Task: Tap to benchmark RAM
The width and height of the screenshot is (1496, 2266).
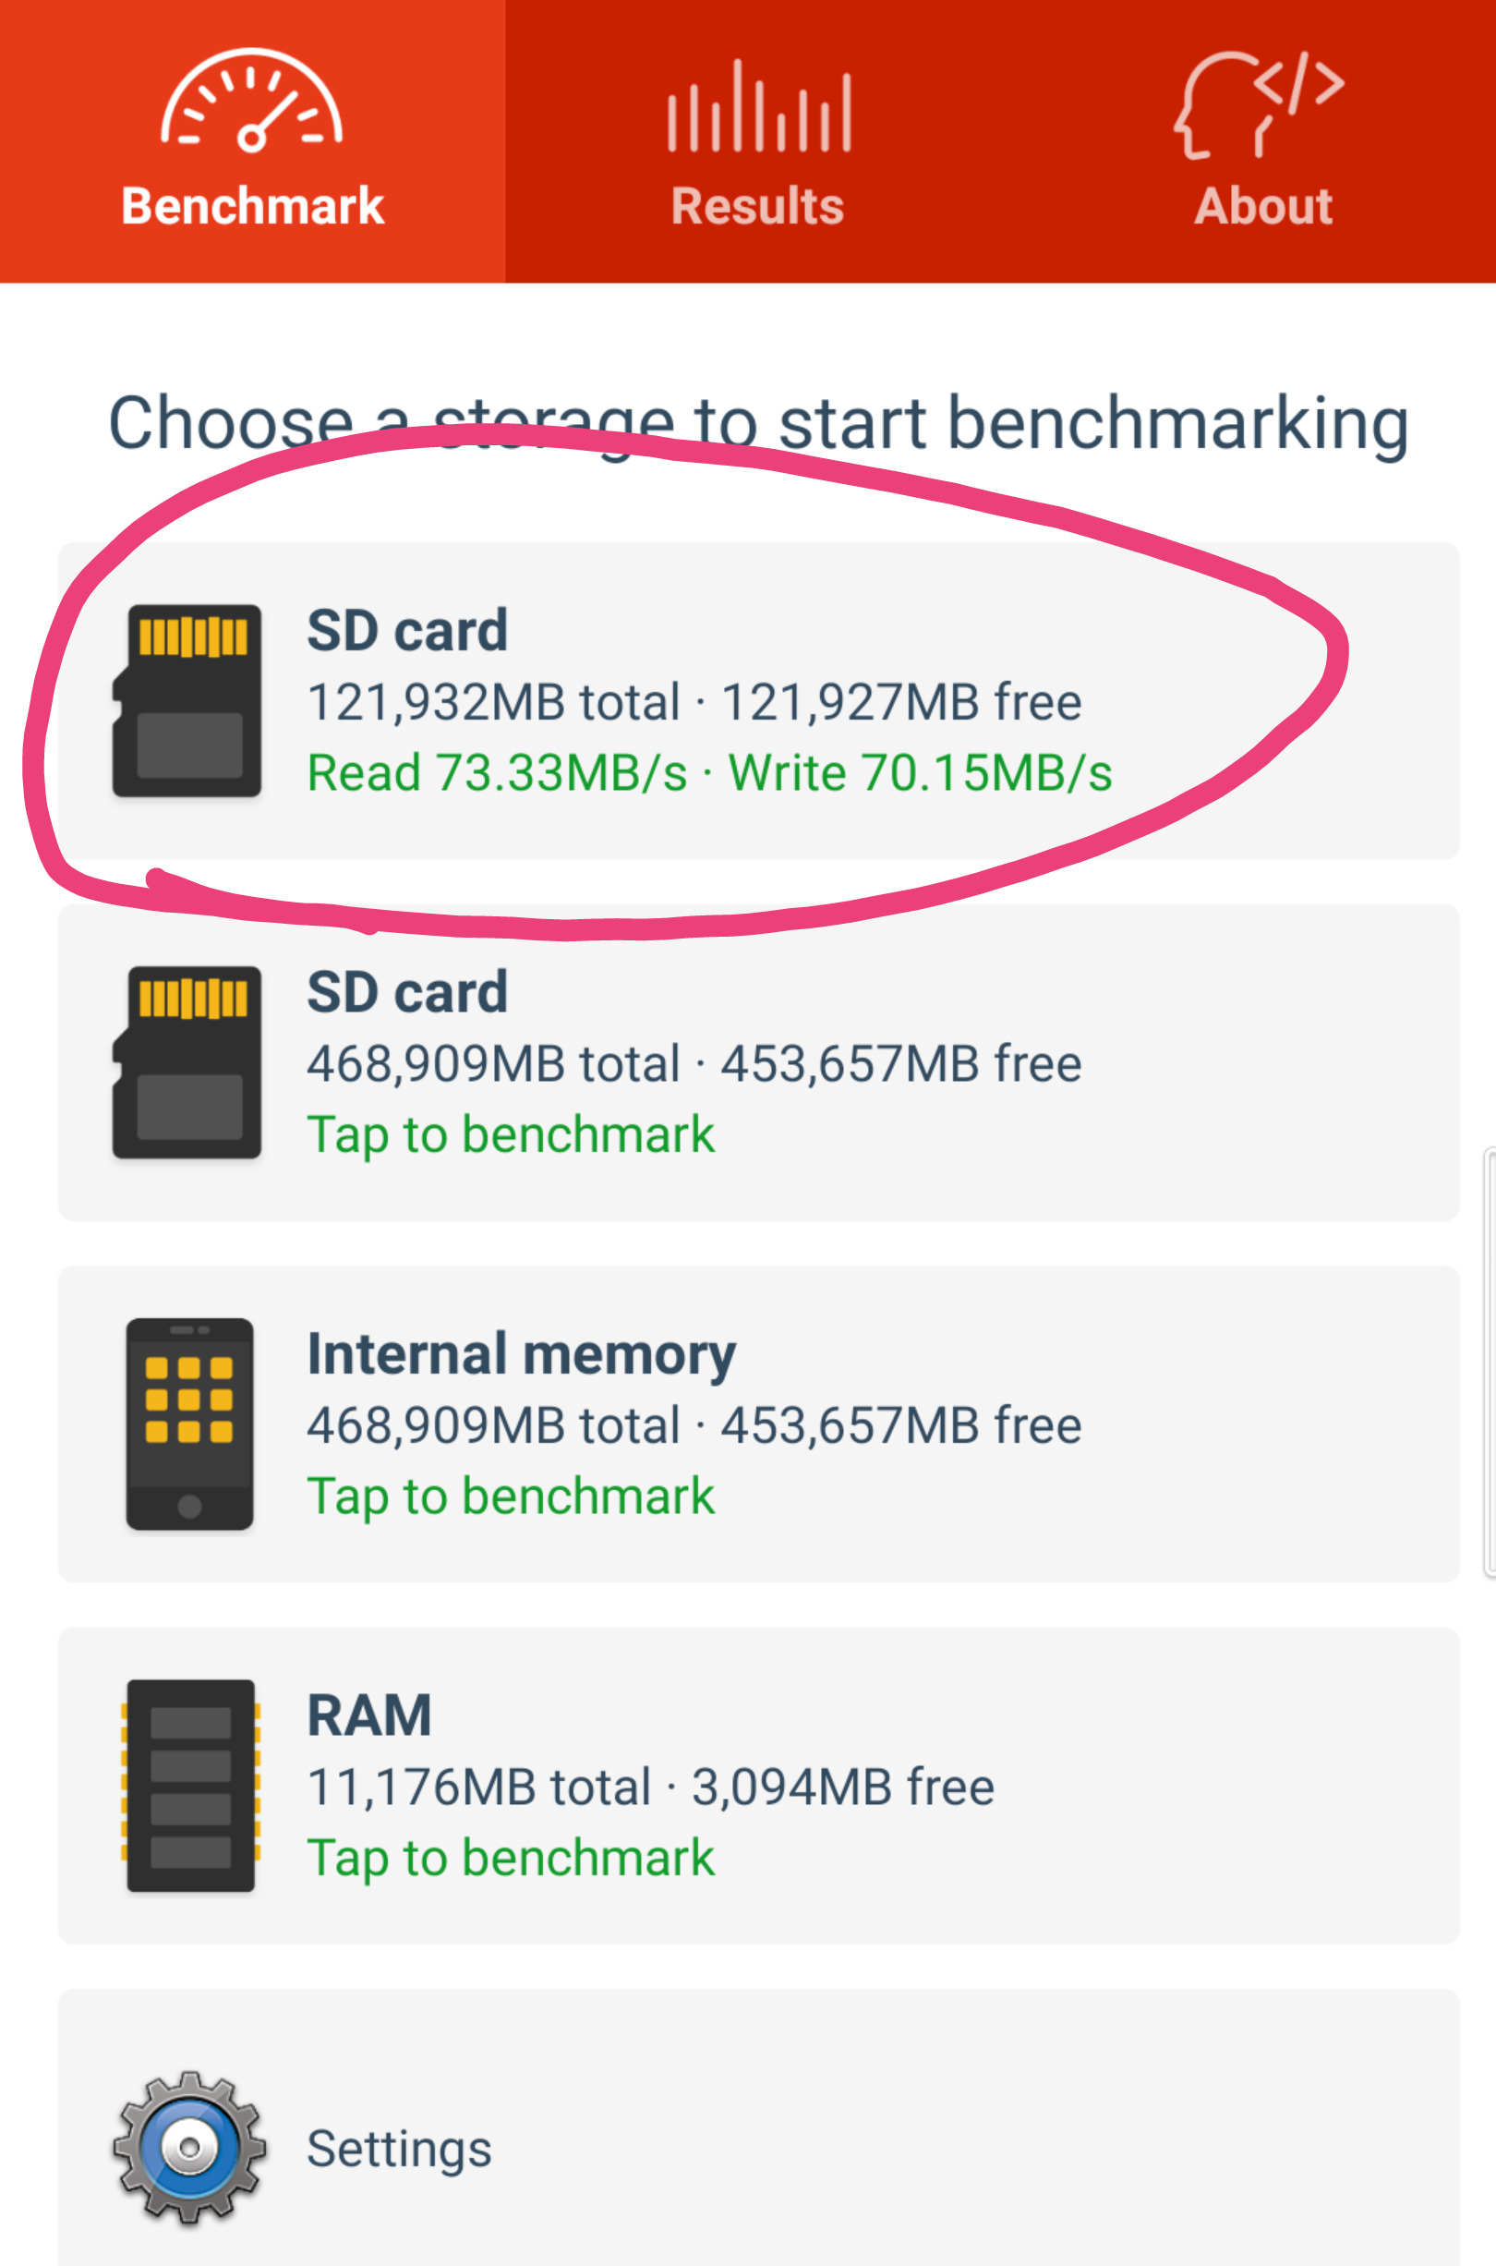Action: point(511,1858)
